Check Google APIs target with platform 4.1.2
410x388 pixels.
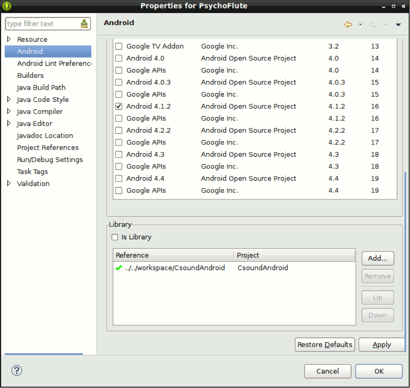coord(119,119)
